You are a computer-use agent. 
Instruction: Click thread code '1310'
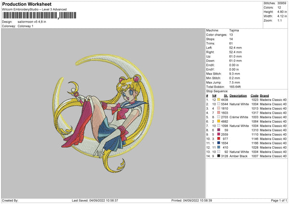tap(255, 130)
